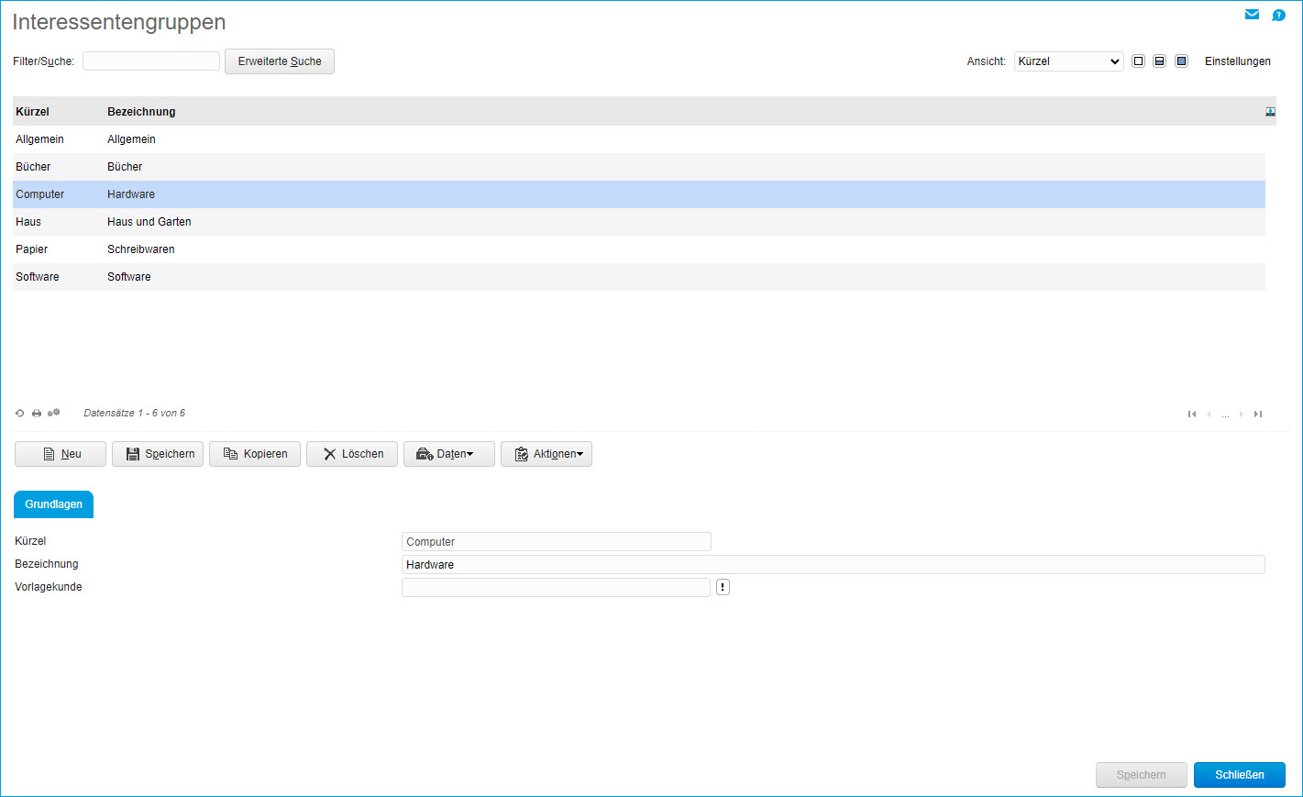This screenshot has width=1303, height=797.
Task: Click the refresh icon below the table
Action: click(20, 414)
